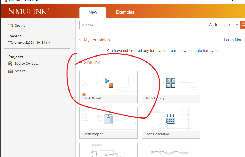Image resolution: width=245 pixels, height=157 pixels.
Task: Open recent file bianyaqi2021_10_31.slx
Action: tap(32, 43)
